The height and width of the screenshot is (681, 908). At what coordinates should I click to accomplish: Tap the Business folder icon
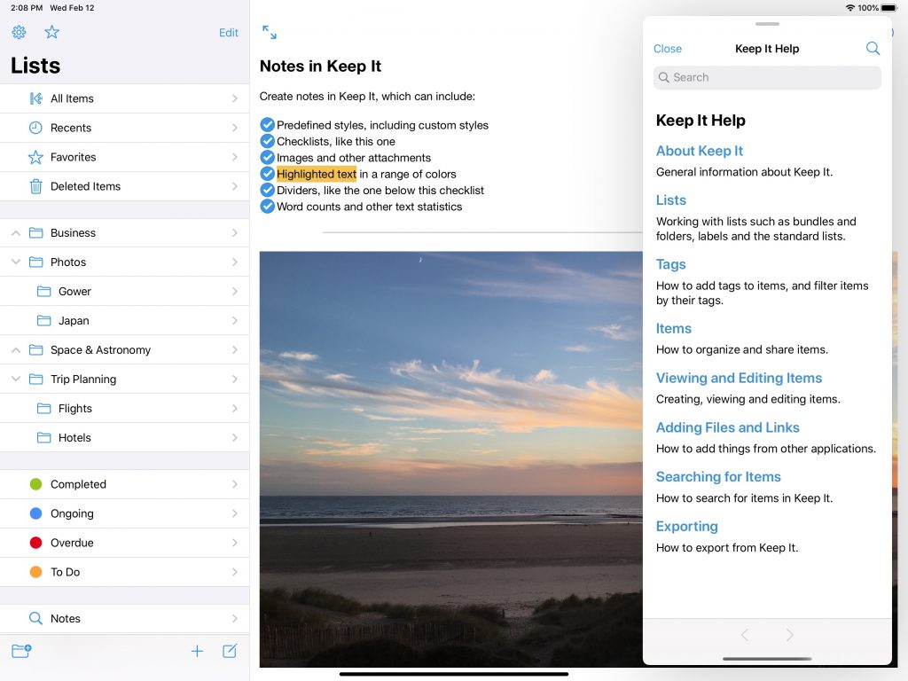pyautogui.click(x=35, y=233)
